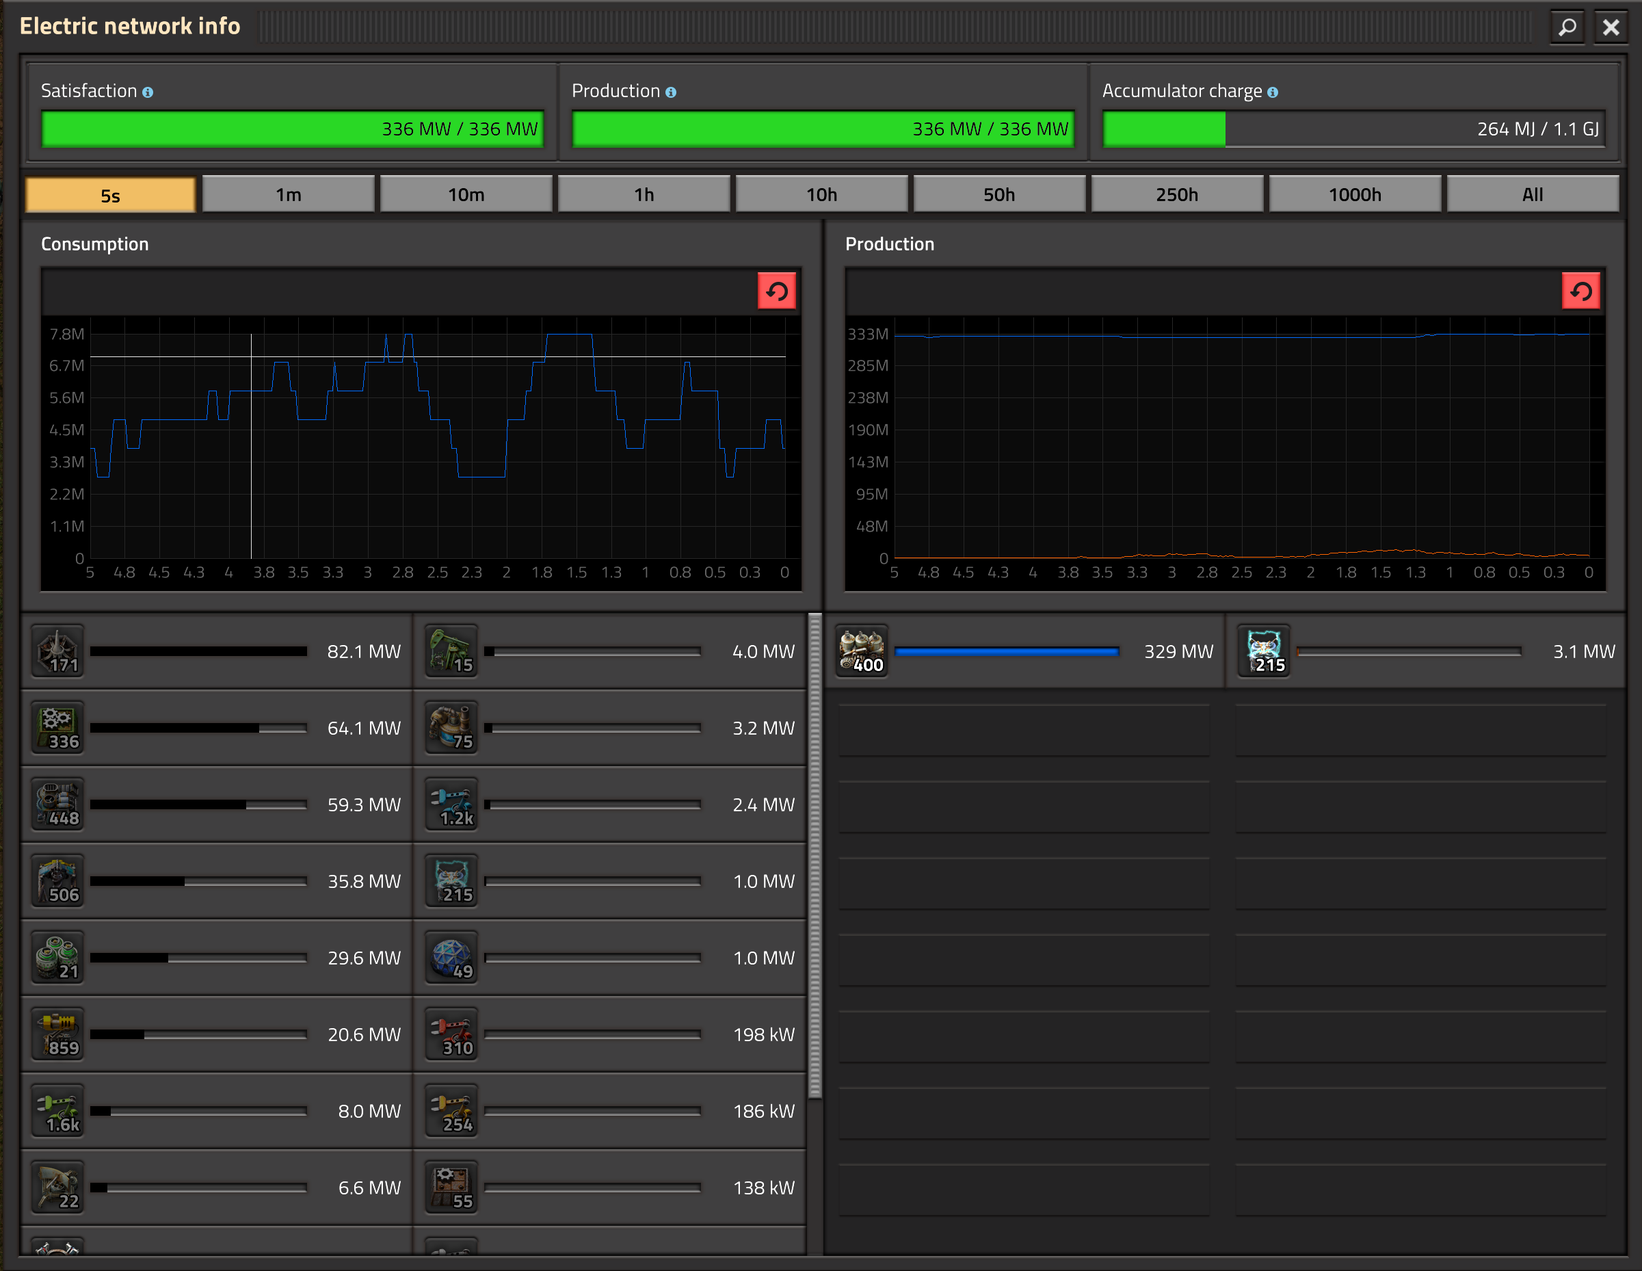Click the consumer icon labeled 859
This screenshot has width=1642, height=1271.
[58, 1035]
